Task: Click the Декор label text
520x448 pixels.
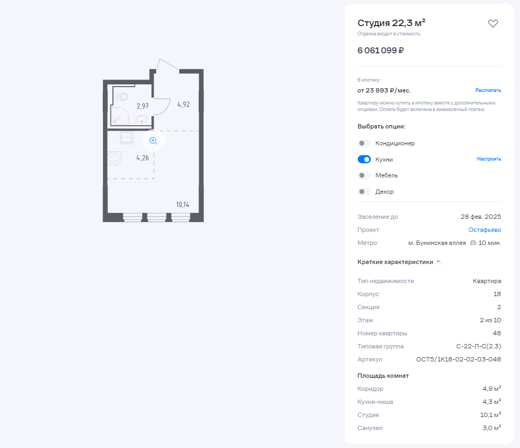Action: 384,192
